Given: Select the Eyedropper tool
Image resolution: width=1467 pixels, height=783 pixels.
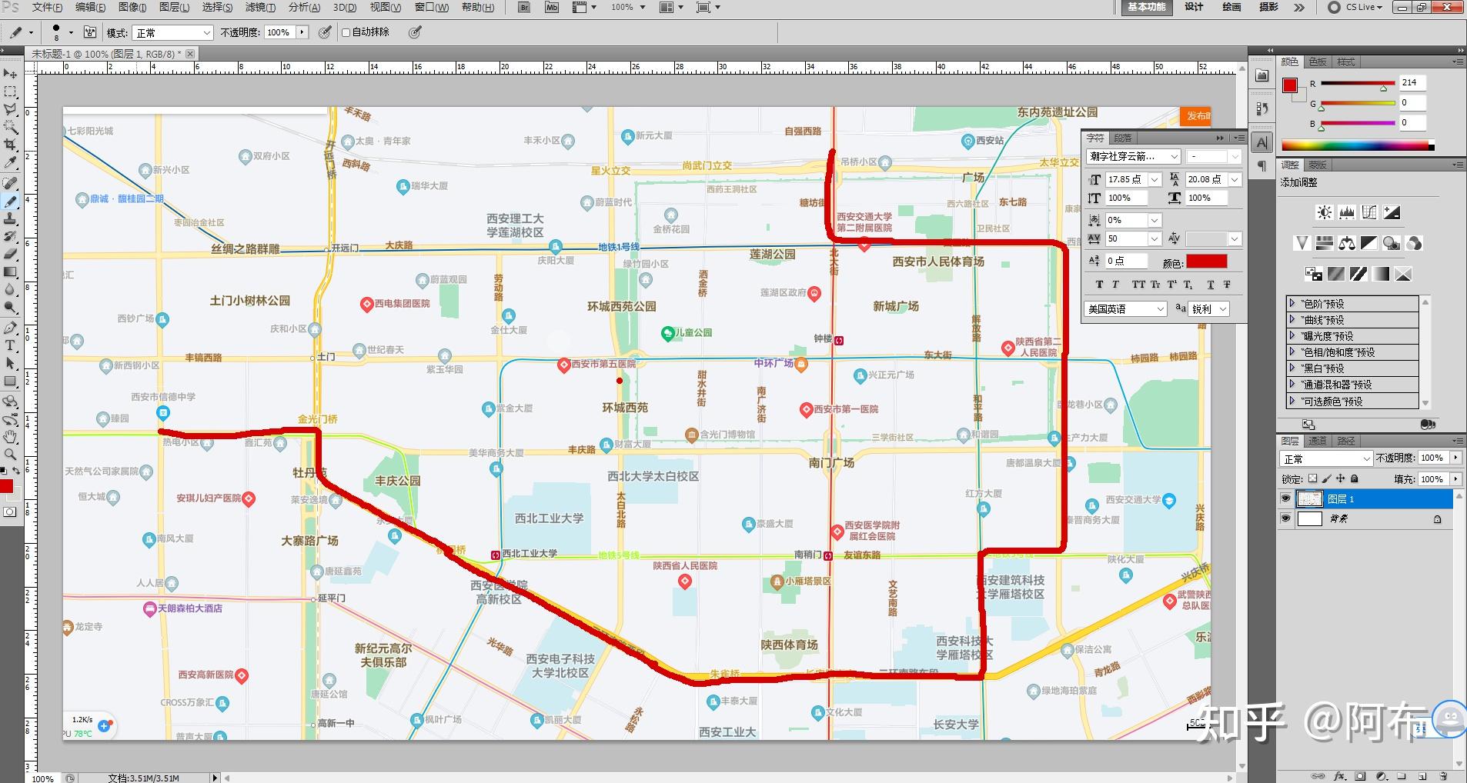Looking at the screenshot, I should pyautogui.click(x=10, y=162).
